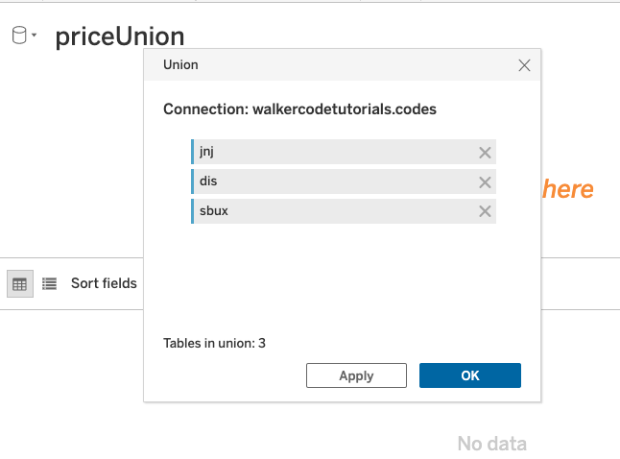This screenshot has width=620, height=459.
Task: Click the Connection walkercodetutorials.codes label
Action: pos(299,109)
